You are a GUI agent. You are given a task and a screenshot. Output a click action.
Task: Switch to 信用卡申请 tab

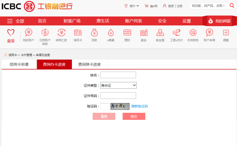(19, 64)
